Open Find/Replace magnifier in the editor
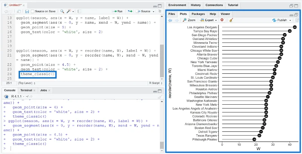This screenshot has width=302, height=154. [x=62, y=11]
